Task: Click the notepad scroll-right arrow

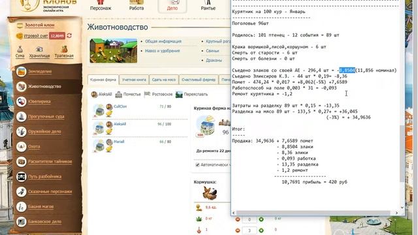Action: coord(396,213)
